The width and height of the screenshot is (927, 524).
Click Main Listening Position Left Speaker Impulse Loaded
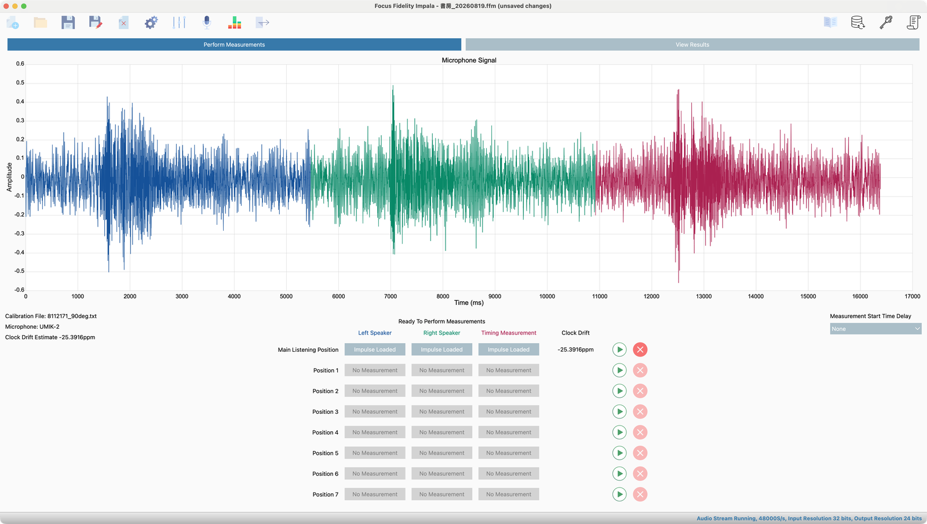click(375, 350)
